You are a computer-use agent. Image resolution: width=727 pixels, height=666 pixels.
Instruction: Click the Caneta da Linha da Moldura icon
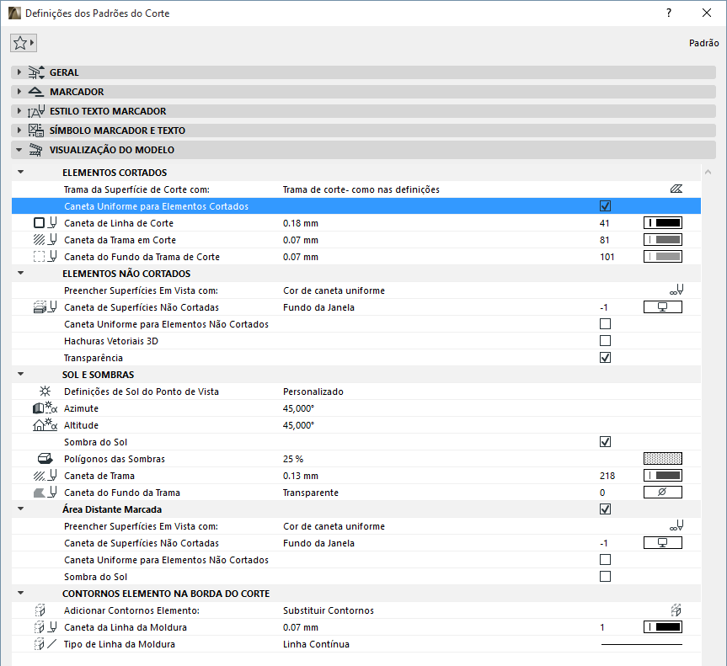tap(45, 627)
